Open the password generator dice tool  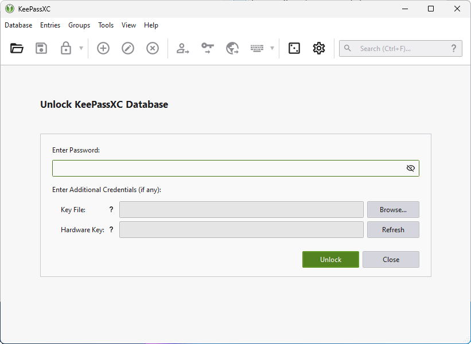[294, 48]
